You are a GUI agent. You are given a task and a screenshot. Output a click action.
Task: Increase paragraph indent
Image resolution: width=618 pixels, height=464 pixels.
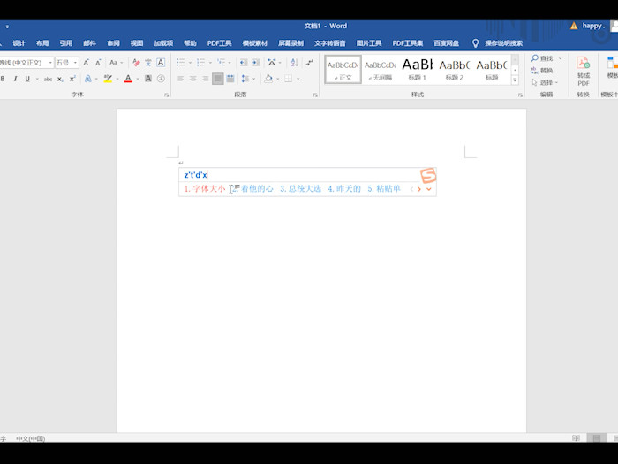pyautogui.click(x=256, y=63)
